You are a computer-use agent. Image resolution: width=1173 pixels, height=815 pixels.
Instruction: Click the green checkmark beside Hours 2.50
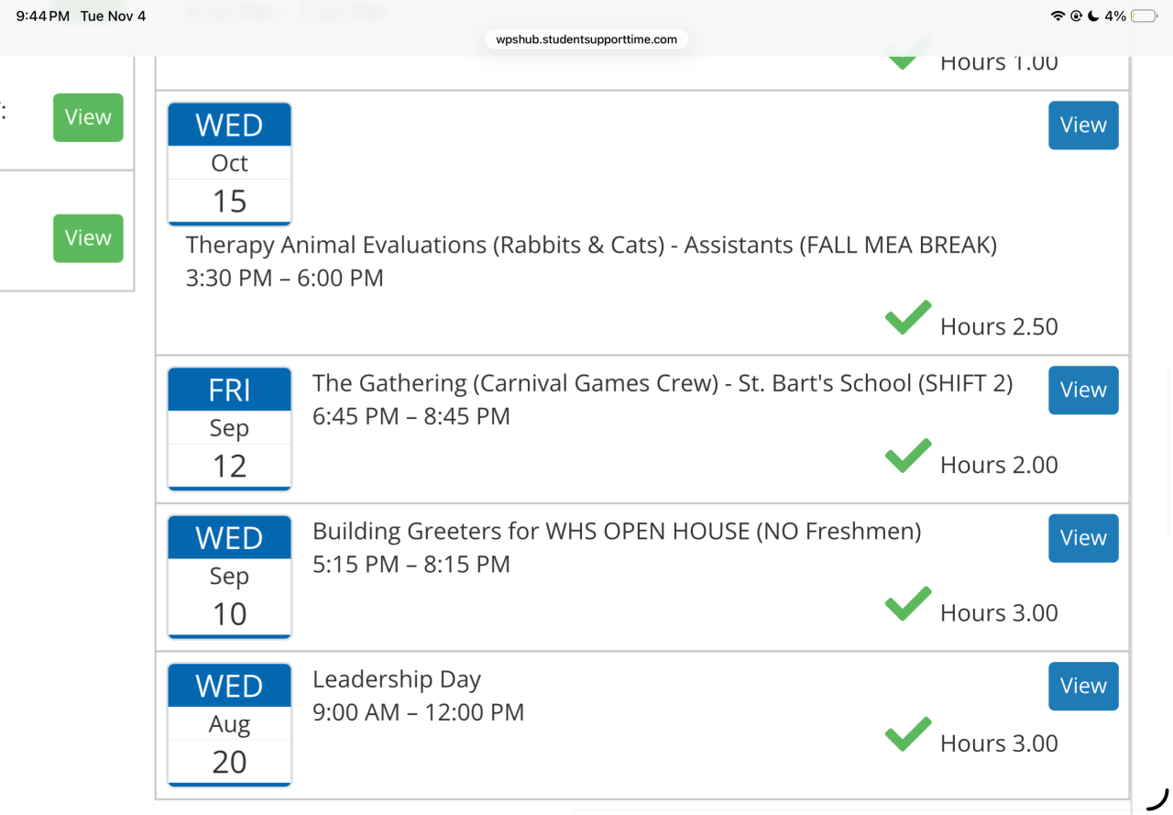point(908,318)
